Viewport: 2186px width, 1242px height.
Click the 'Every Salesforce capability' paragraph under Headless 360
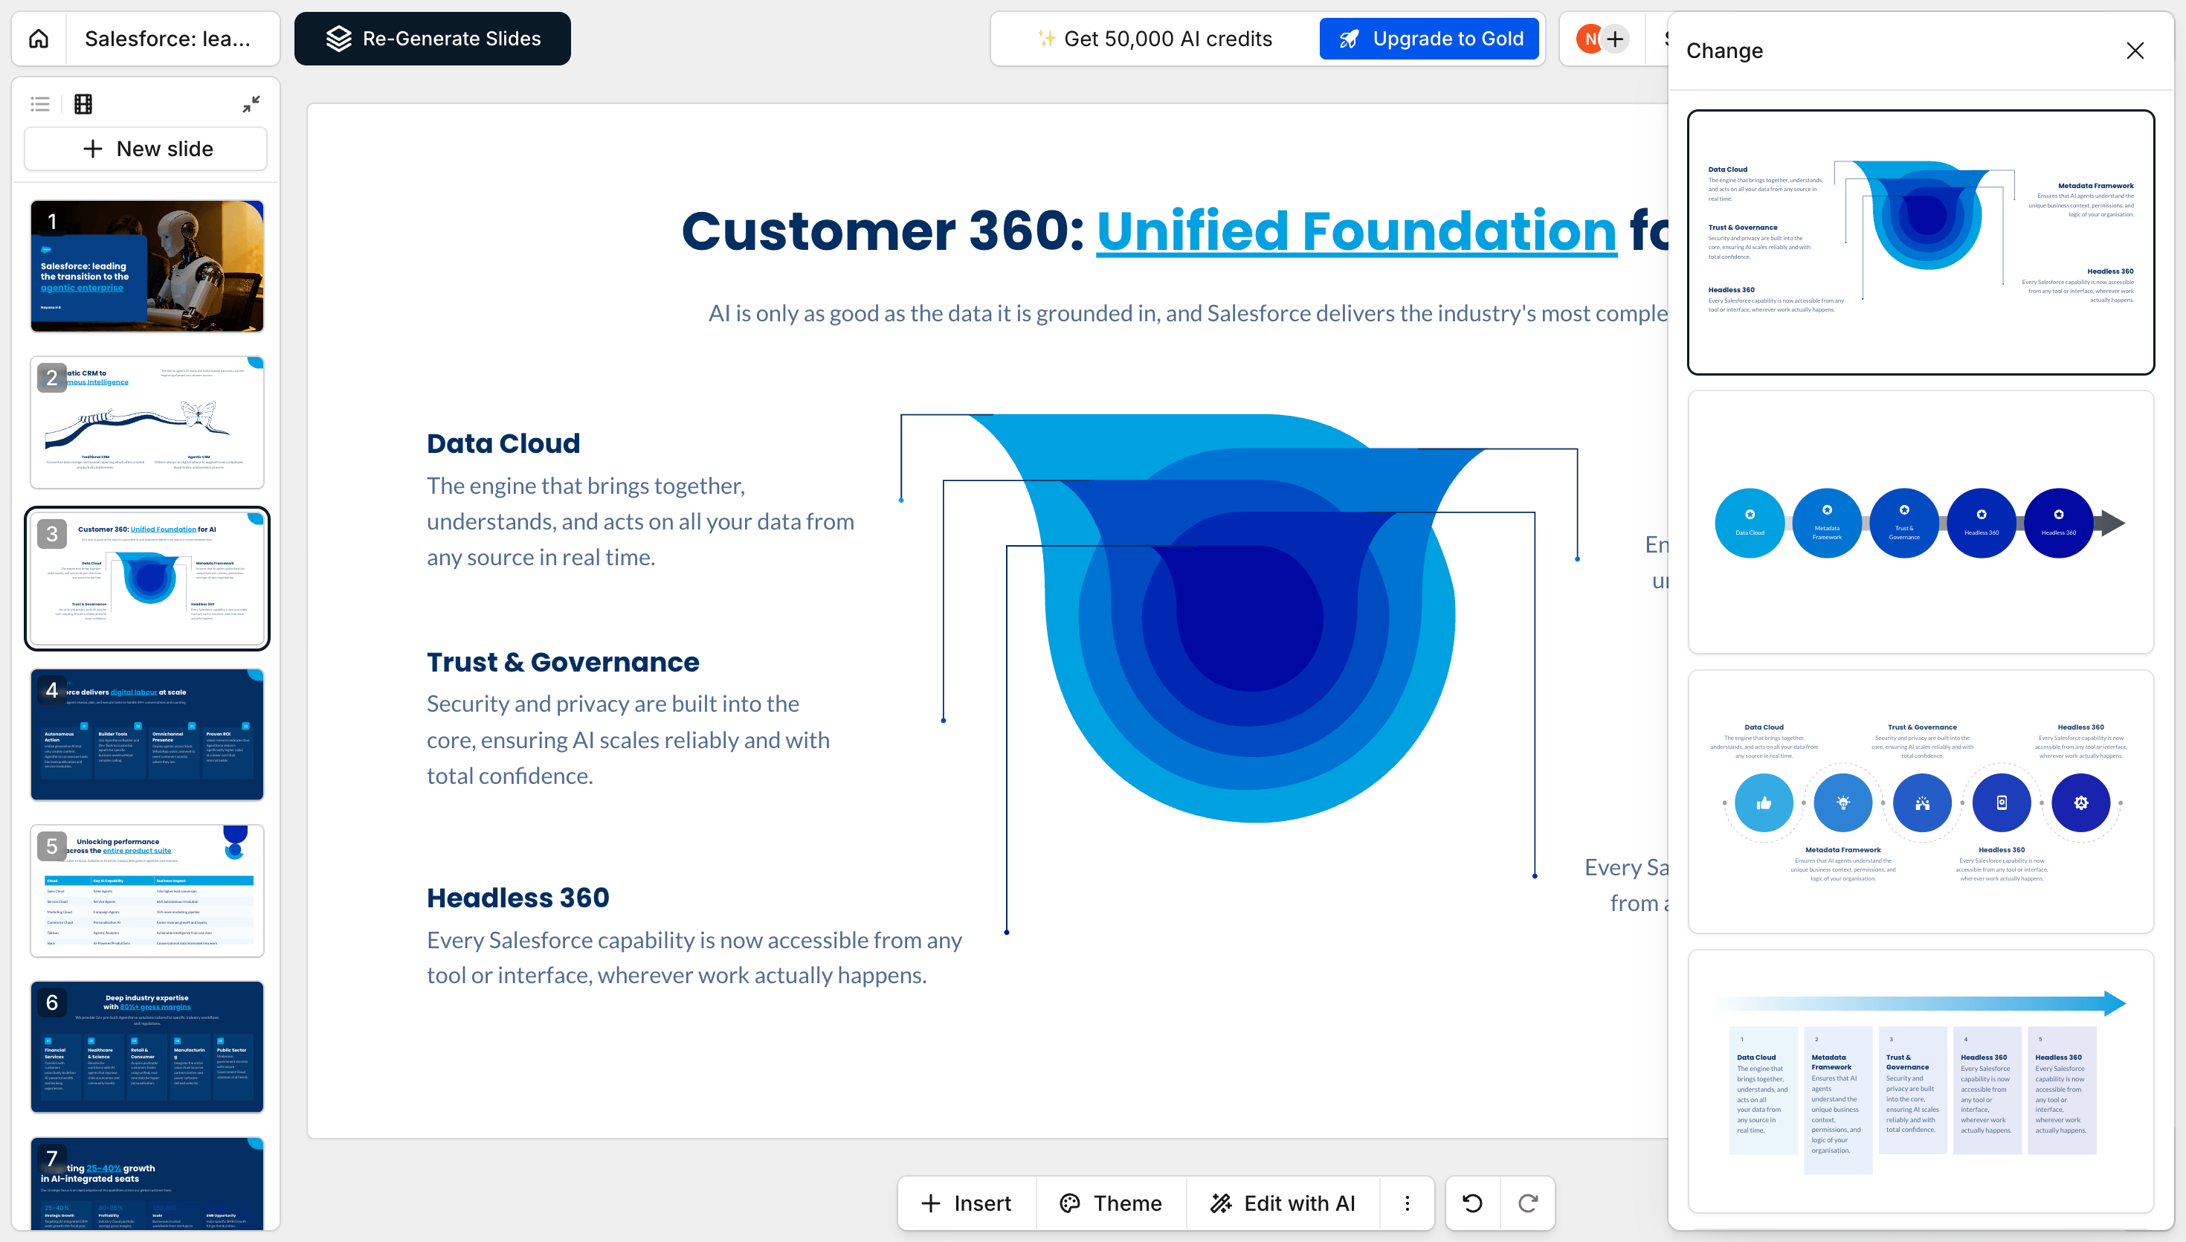(x=694, y=957)
